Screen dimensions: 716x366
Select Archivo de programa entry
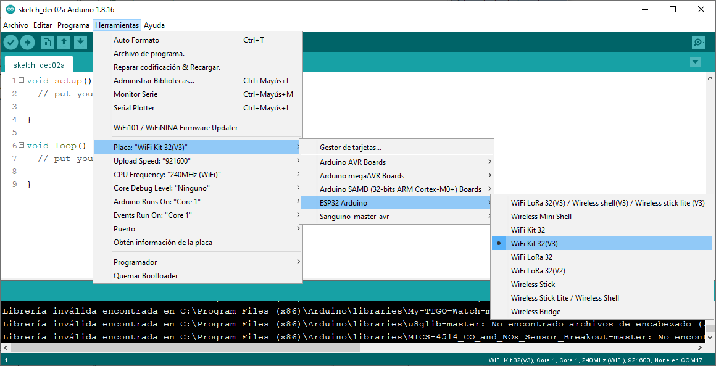tap(198, 54)
